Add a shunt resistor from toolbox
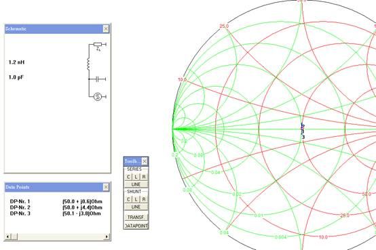 [x=144, y=199]
